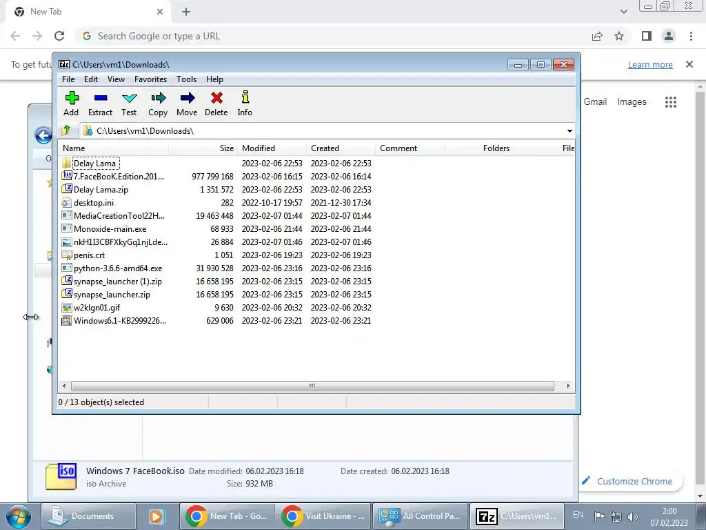706x530 pixels.
Task: Open the Edit menu in 7-Zip
Action: [91, 79]
